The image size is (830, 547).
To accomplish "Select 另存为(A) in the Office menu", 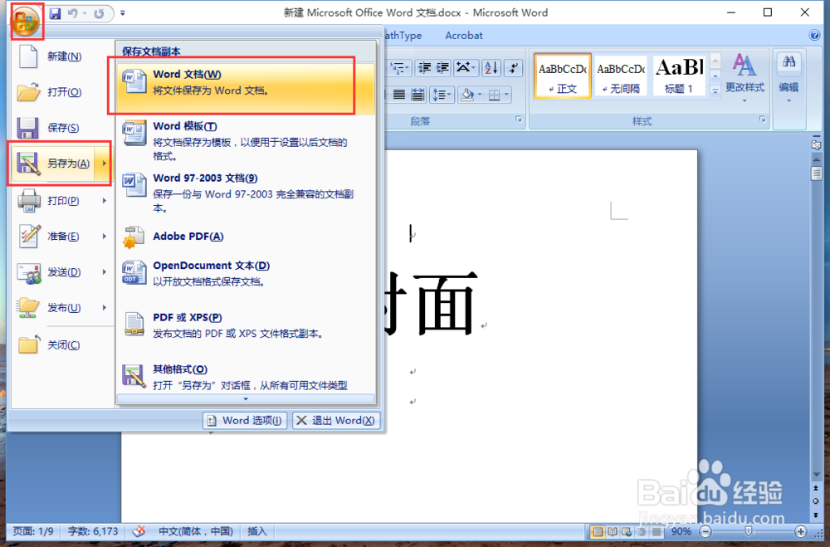I will tap(53, 163).
